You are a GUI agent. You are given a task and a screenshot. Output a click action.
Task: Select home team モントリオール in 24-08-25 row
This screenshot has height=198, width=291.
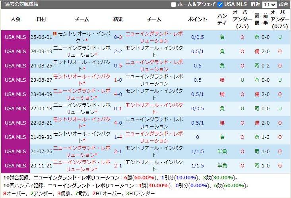tap(82, 65)
